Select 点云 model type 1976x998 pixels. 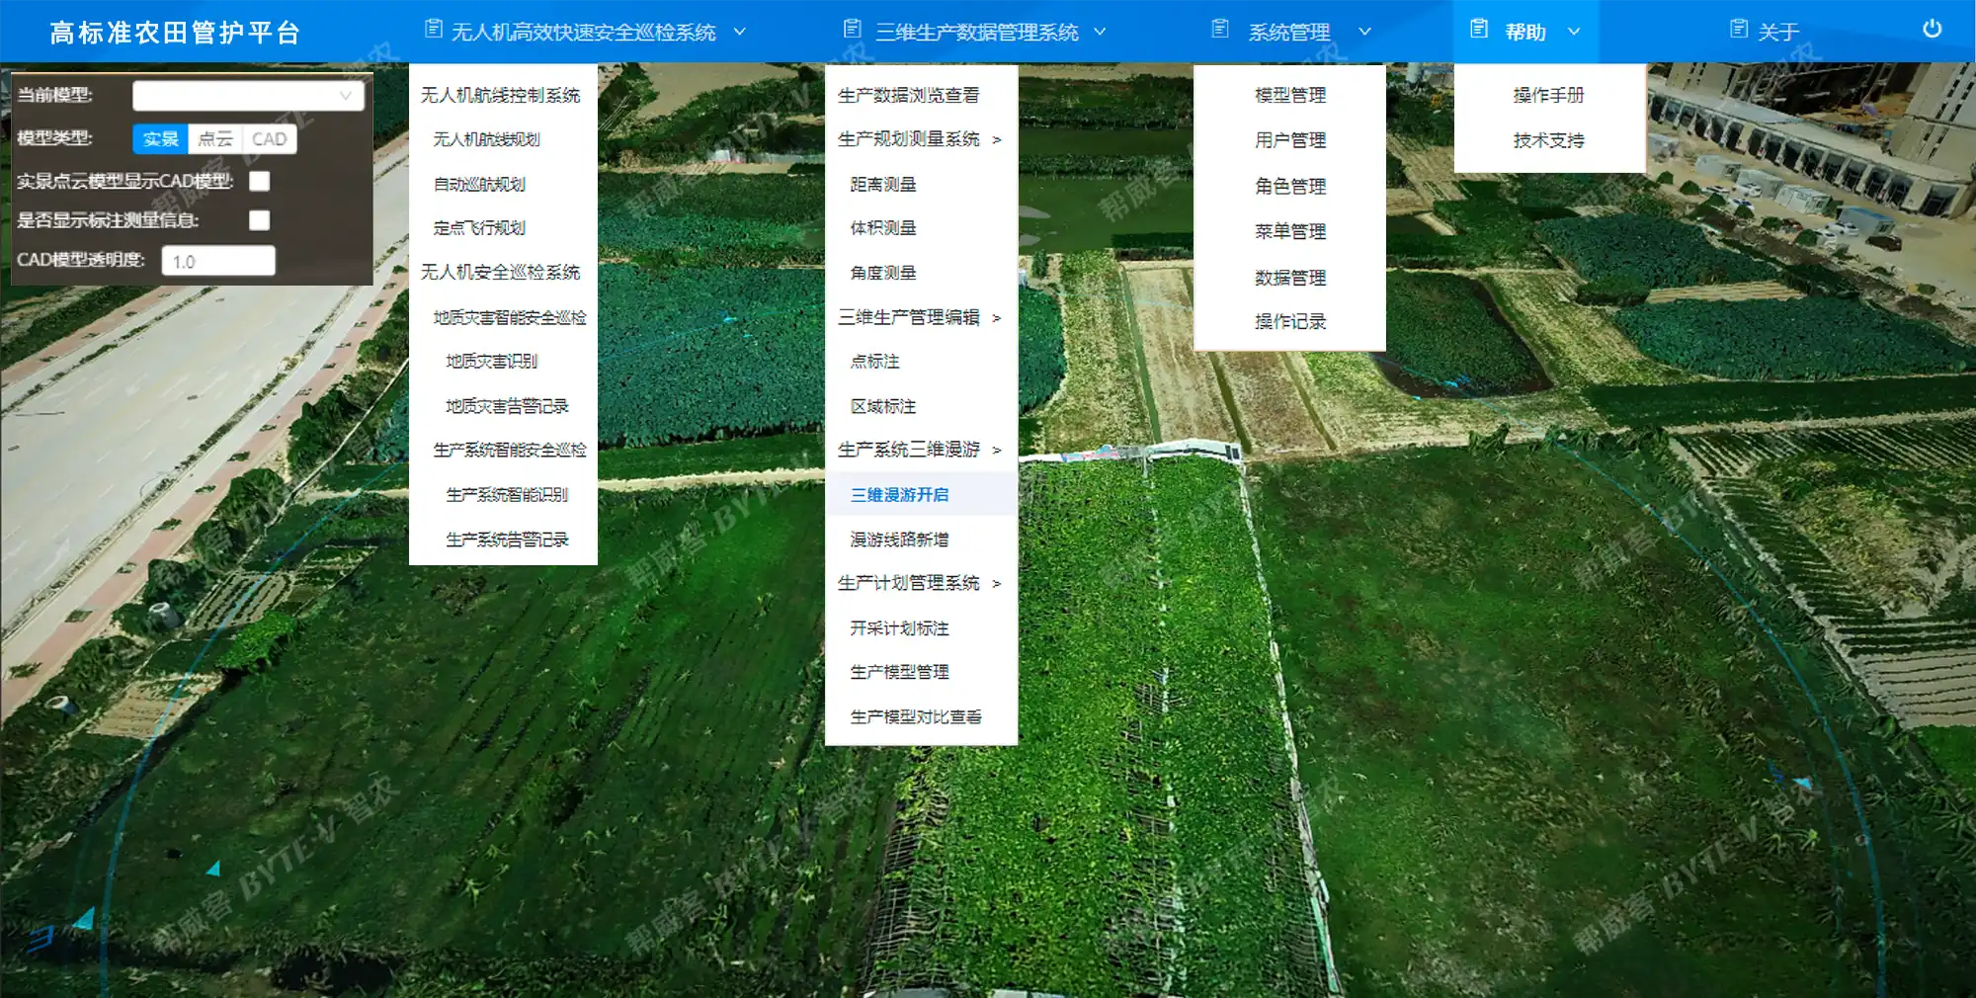click(x=214, y=139)
